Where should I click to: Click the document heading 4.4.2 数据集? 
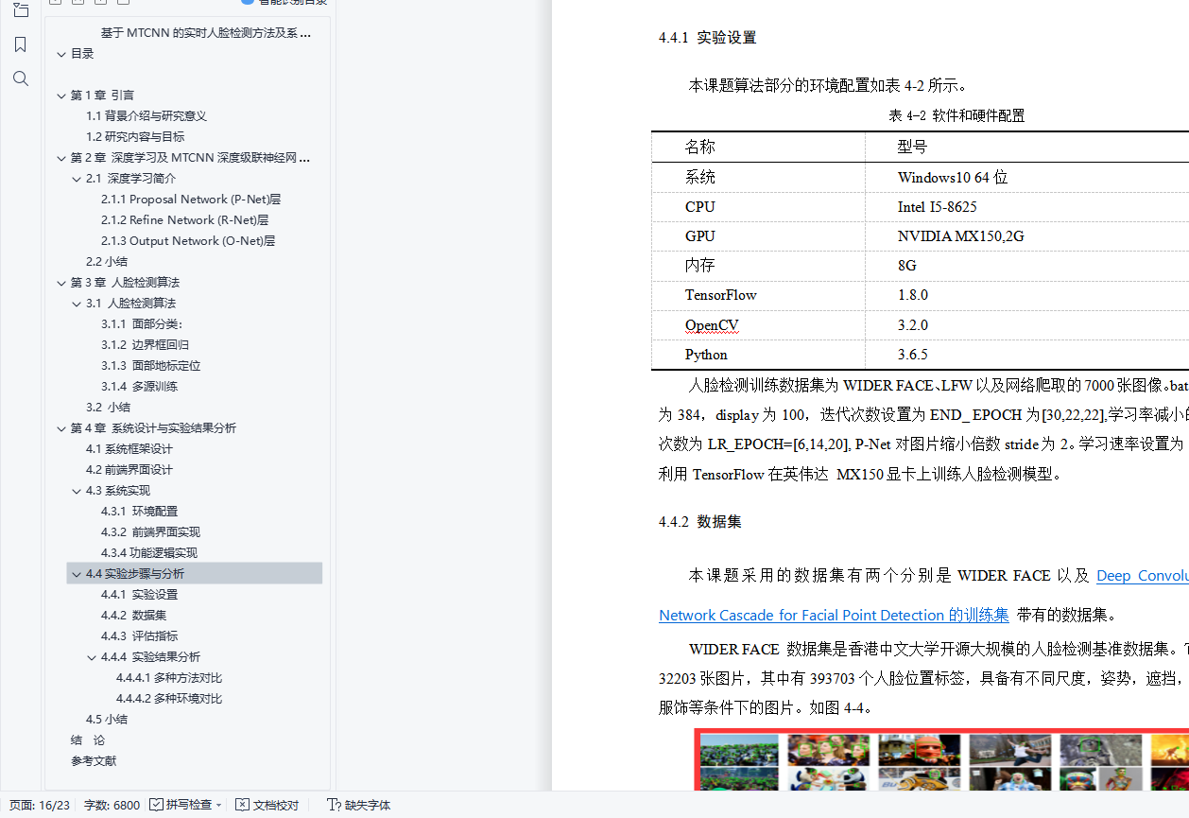700,522
